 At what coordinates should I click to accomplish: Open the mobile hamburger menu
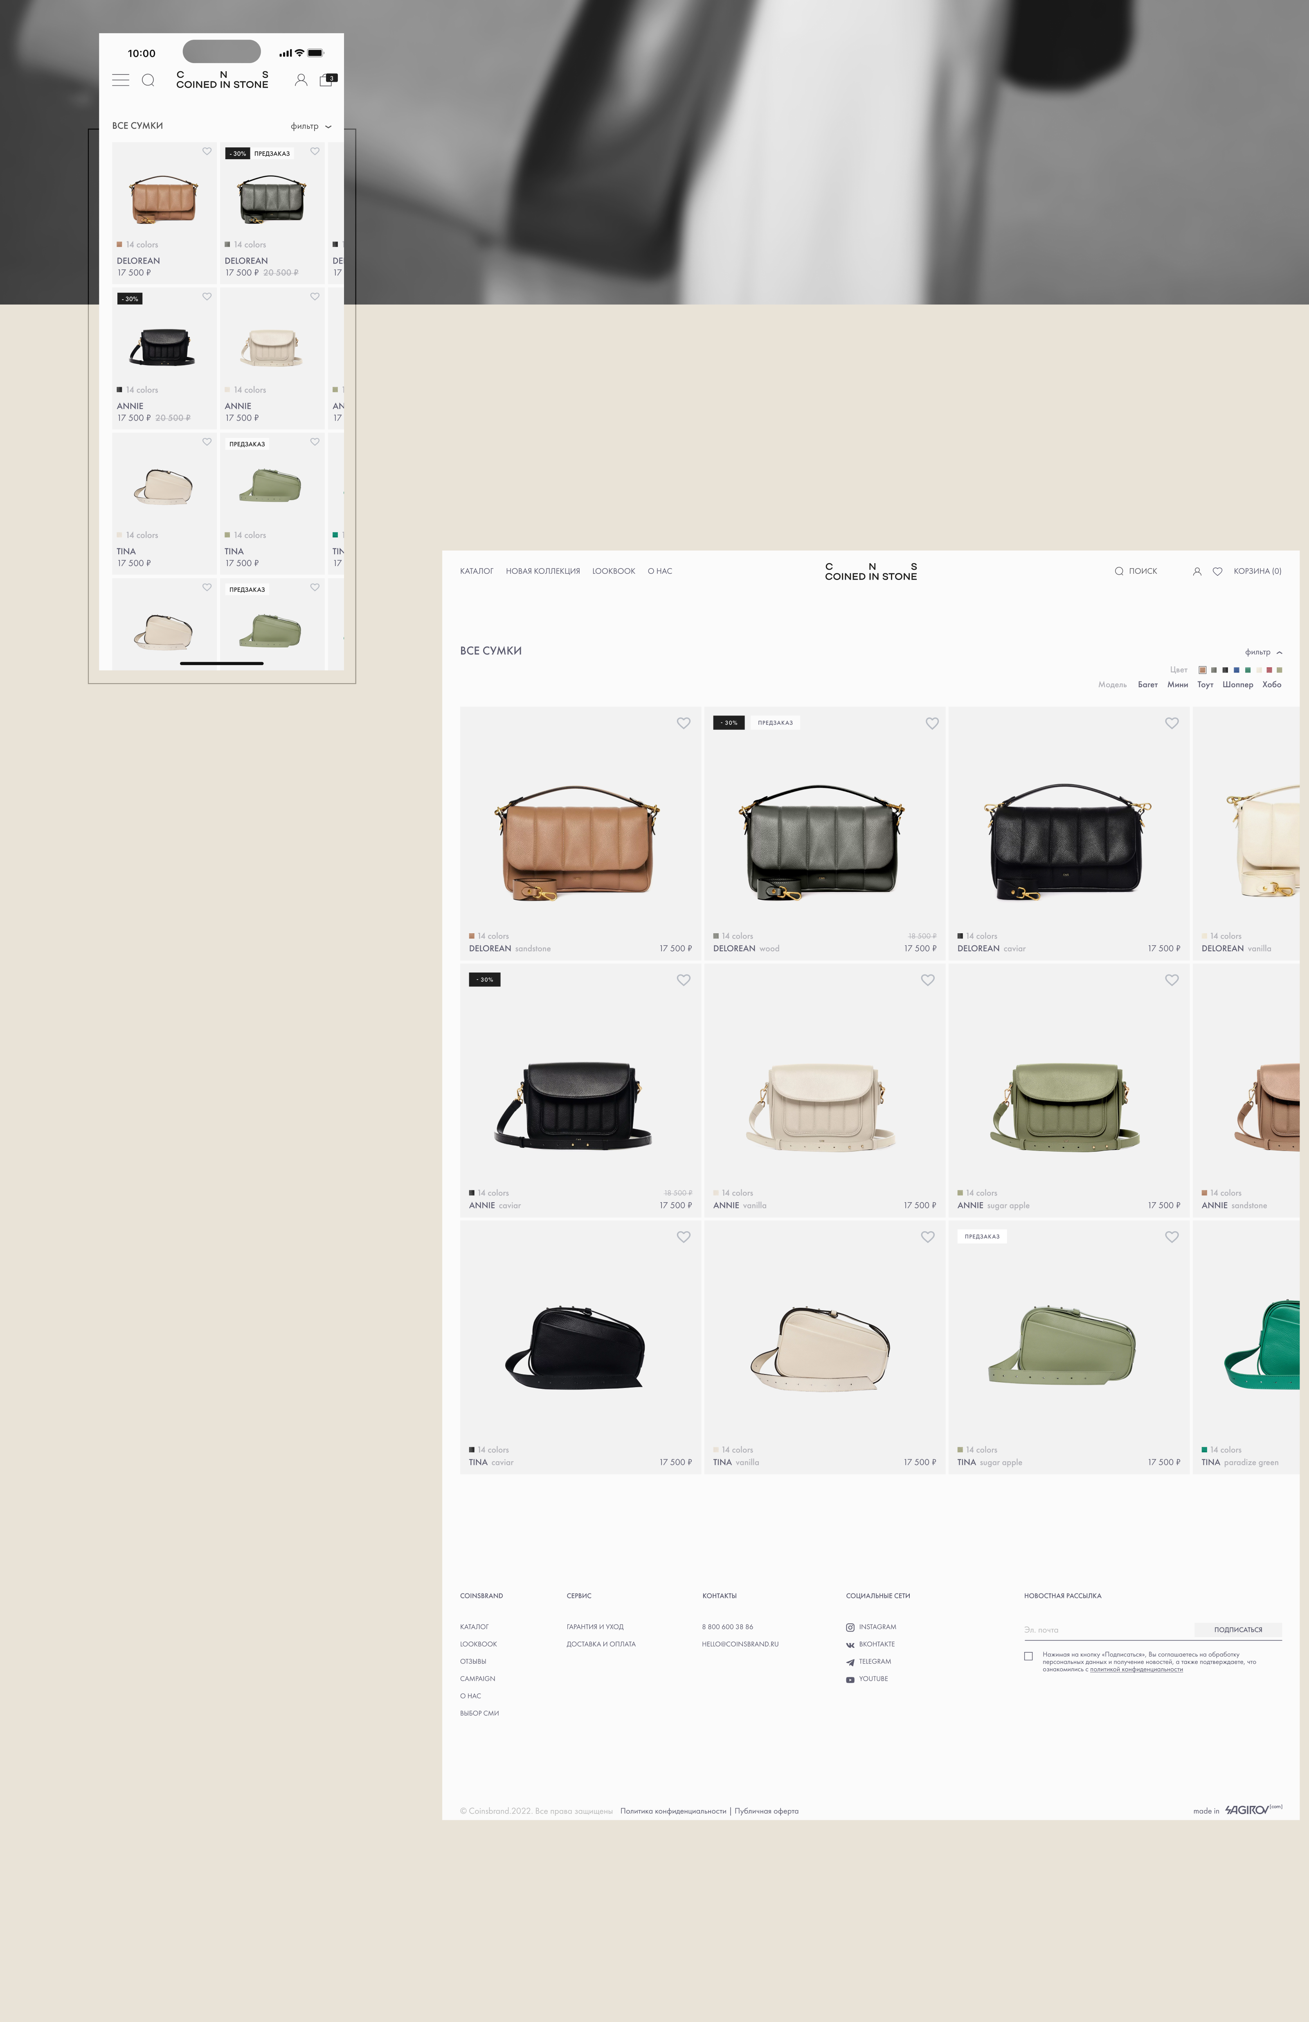[x=121, y=80]
